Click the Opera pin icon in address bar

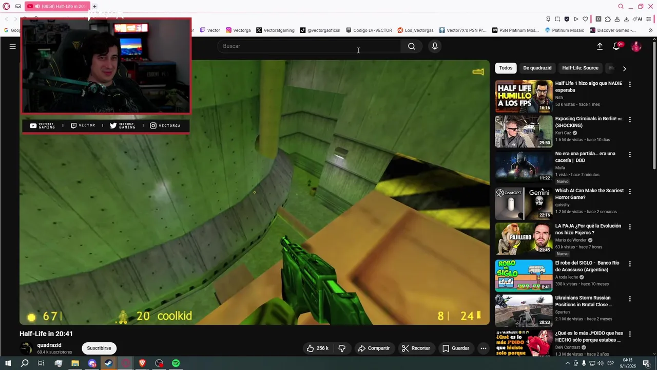tap(548, 19)
